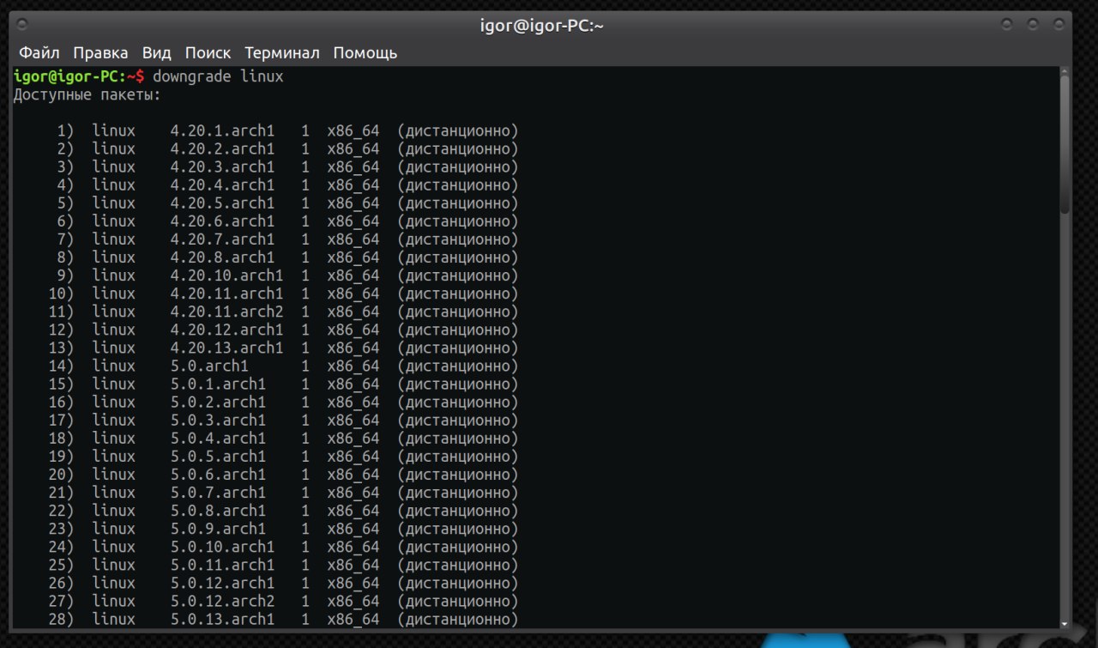Click the 5.0.arch1 version entry
The image size is (1098, 648).
[x=209, y=366]
